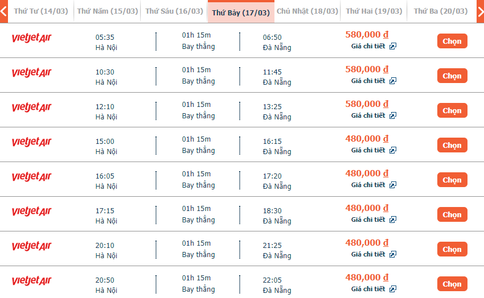Open price detail icon for 20:50 flight

(x=393, y=289)
